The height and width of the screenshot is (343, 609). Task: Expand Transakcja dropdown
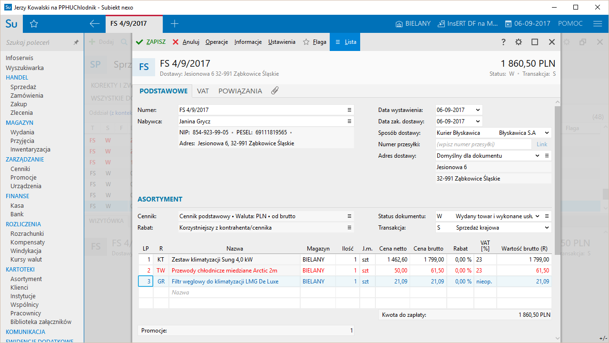click(547, 228)
